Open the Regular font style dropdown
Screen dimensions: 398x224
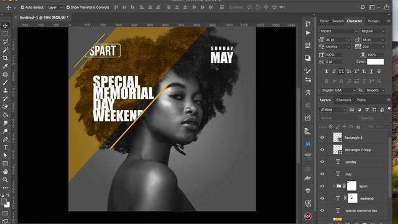(373, 31)
